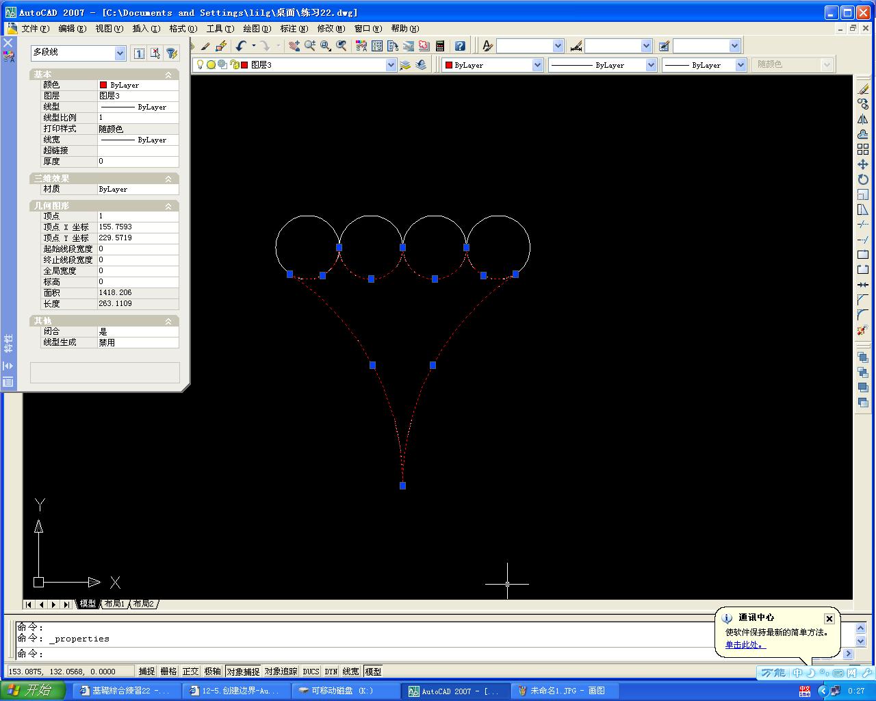
Task: Select the Array tool
Action: (863, 149)
